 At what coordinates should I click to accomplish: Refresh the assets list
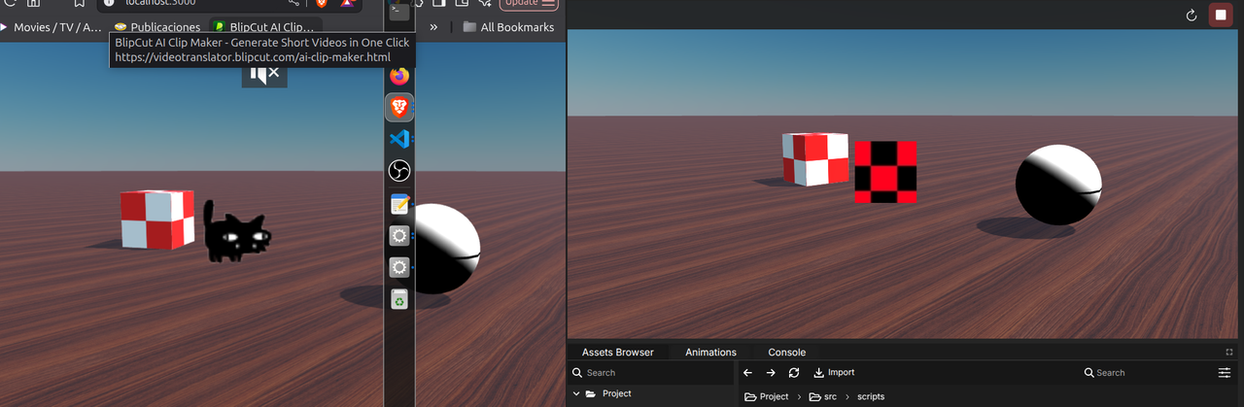[794, 372]
